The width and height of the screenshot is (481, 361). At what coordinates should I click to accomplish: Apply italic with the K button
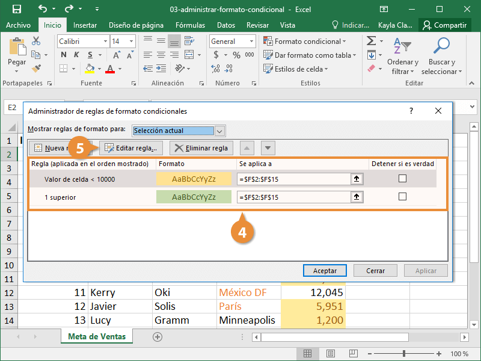(76, 55)
